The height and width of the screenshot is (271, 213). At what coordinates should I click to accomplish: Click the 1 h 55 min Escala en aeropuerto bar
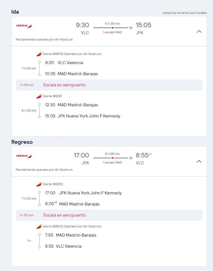point(109,85)
